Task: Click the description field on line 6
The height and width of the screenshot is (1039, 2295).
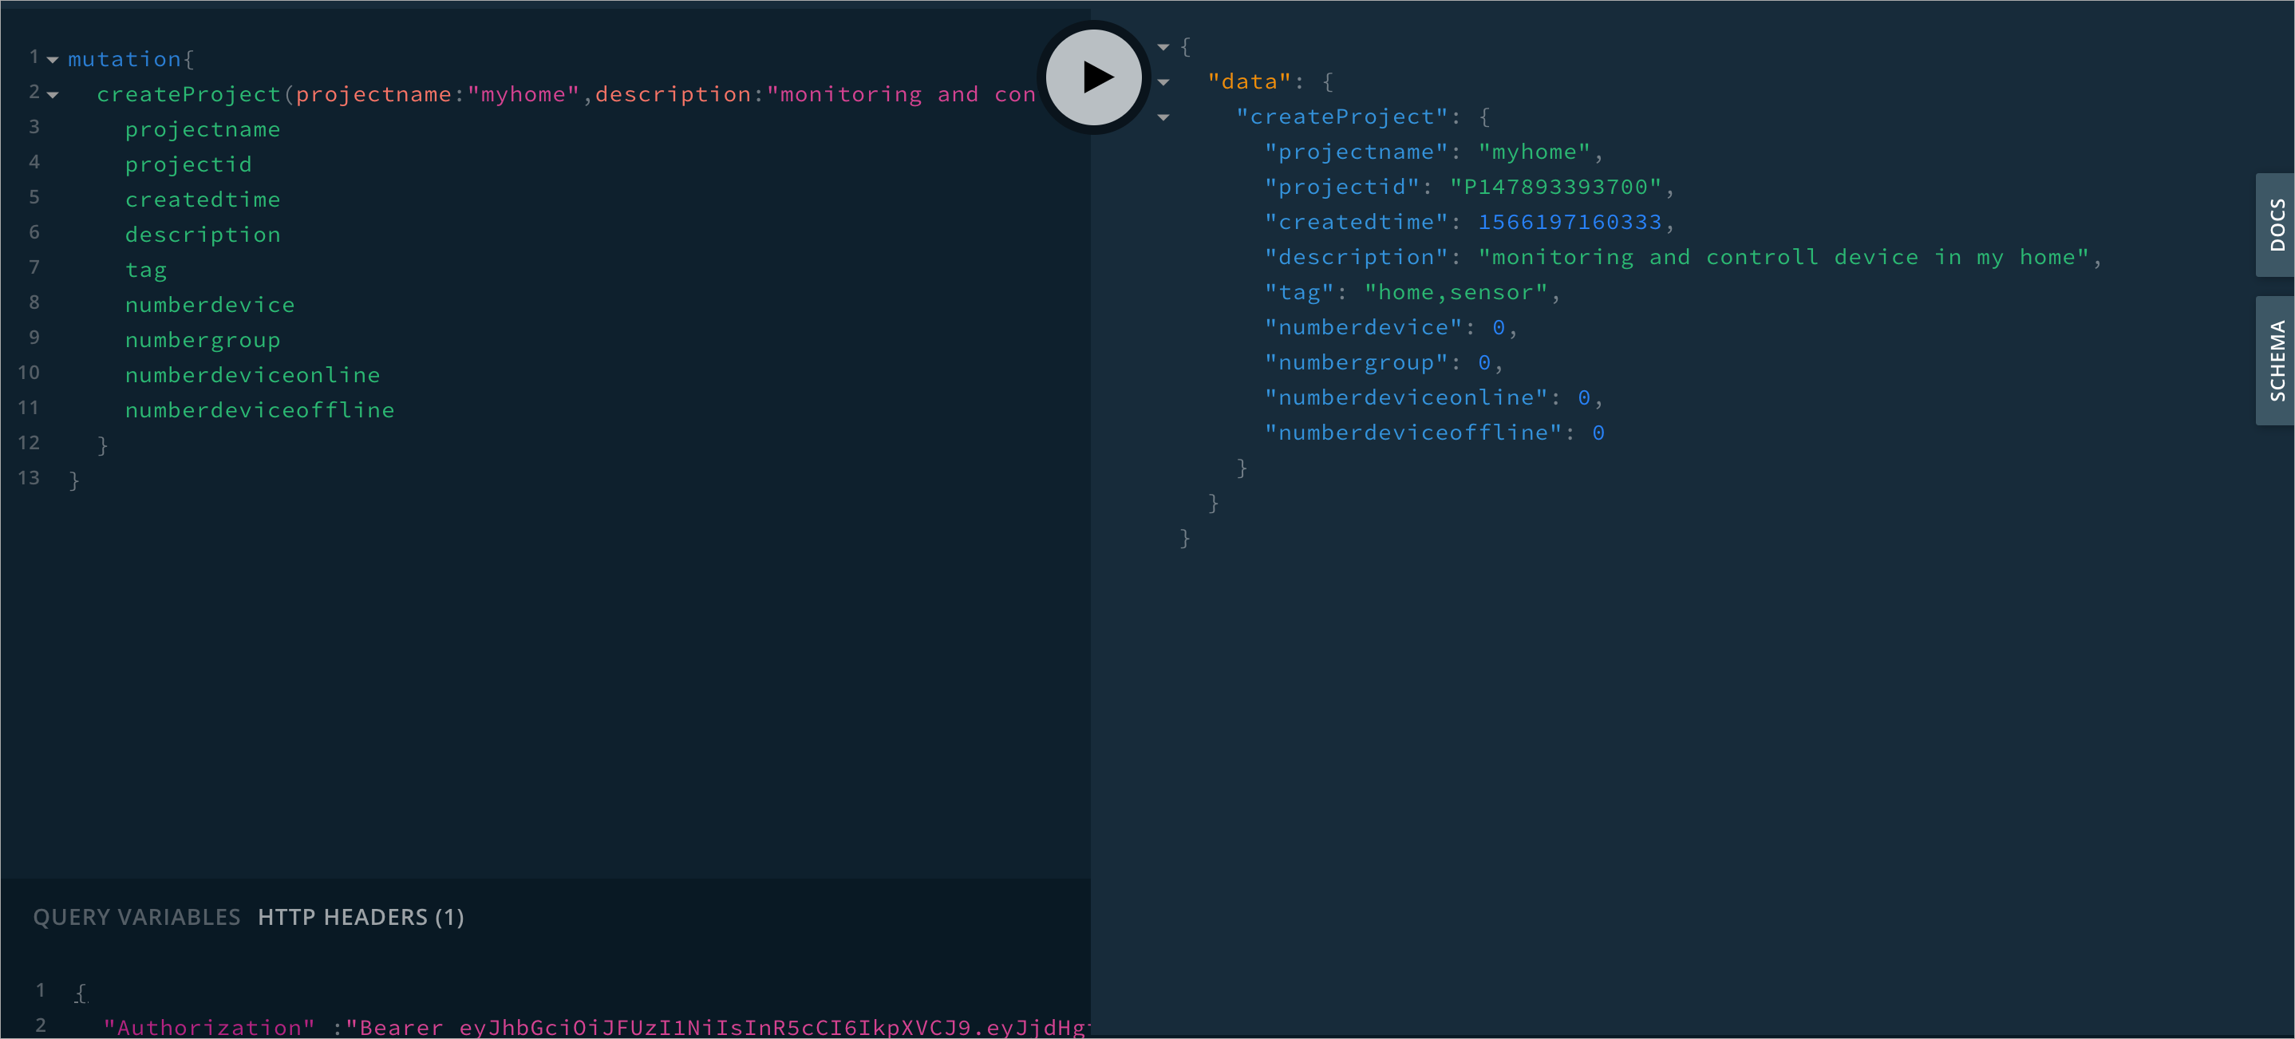Action: click(202, 235)
